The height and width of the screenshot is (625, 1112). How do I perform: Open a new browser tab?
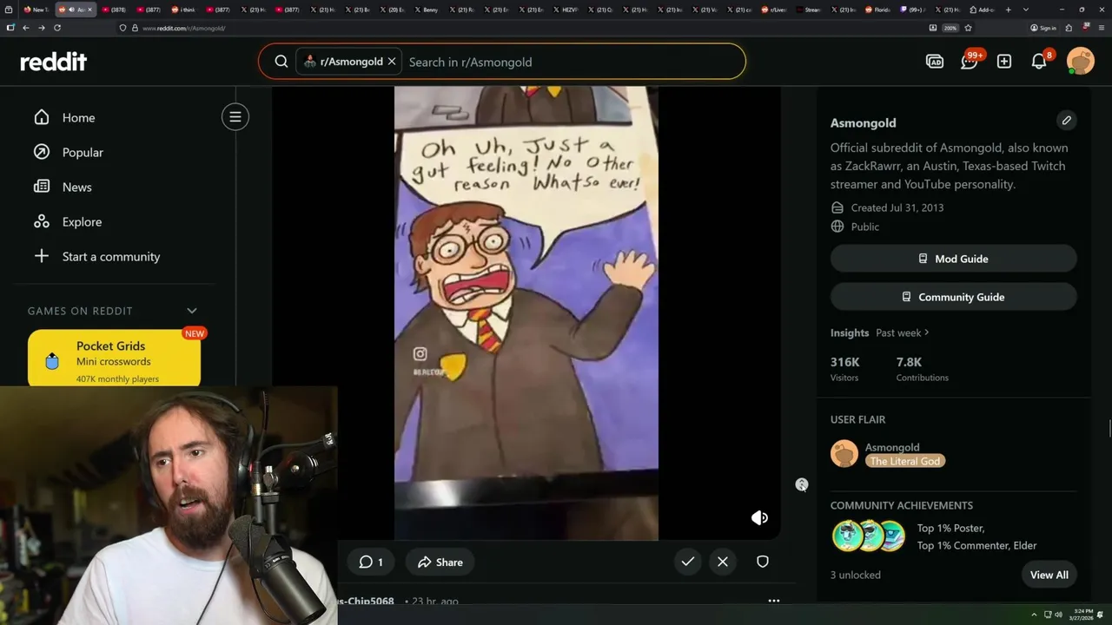tap(1007, 10)
